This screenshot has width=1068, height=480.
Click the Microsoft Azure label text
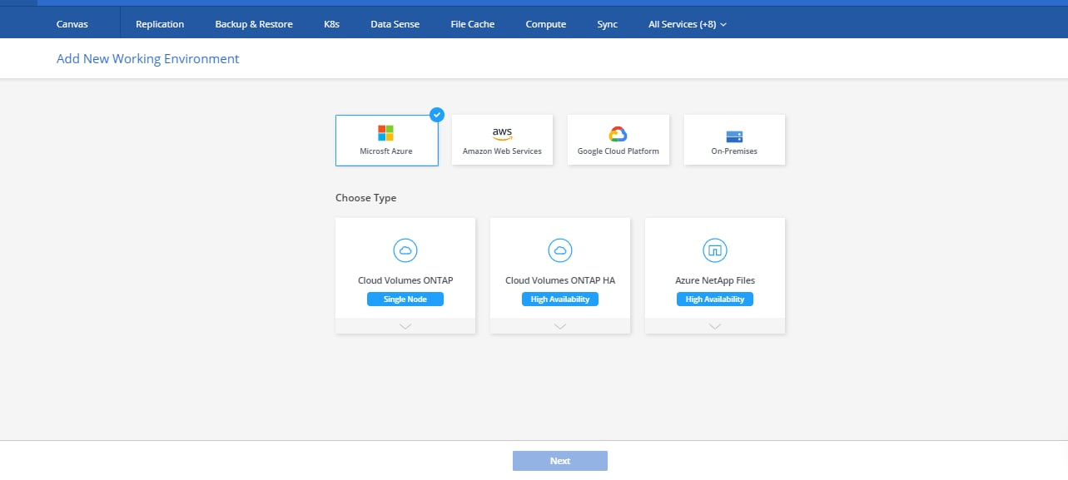[386, 151]
